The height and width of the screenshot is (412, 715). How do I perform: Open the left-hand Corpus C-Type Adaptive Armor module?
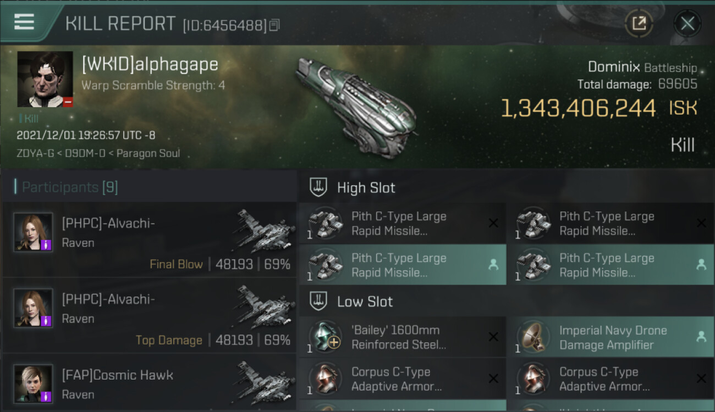click(x=403, y=379)
